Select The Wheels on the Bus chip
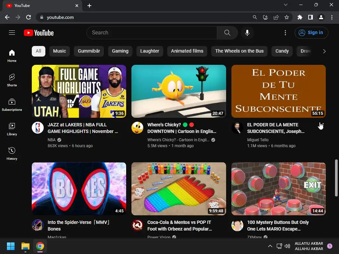 click(x=239, y=51)
